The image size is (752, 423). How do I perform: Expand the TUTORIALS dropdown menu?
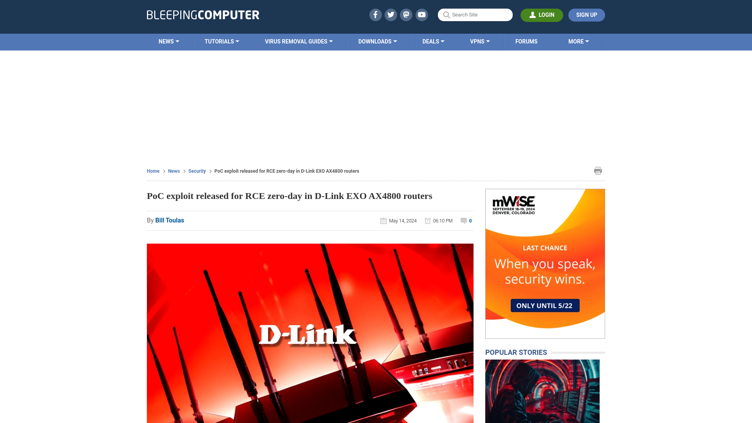(222, 41)
